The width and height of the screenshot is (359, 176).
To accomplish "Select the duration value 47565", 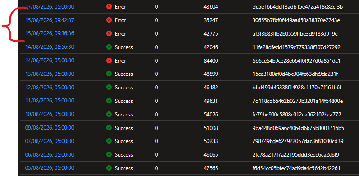I will [x=211, y=168].
